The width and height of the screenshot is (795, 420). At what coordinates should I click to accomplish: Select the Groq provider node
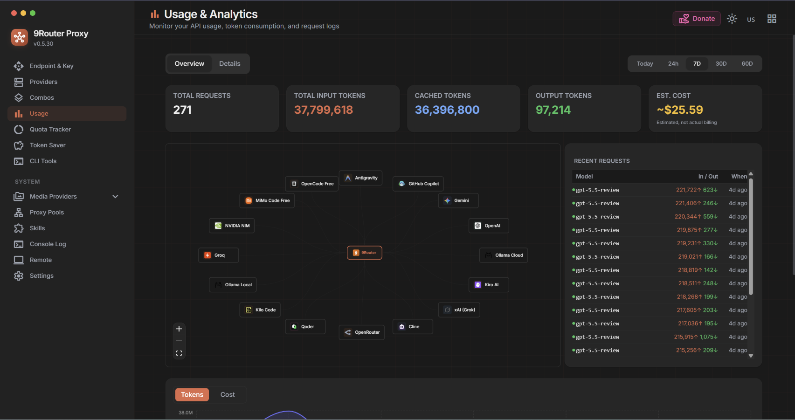tap(219, 255)
